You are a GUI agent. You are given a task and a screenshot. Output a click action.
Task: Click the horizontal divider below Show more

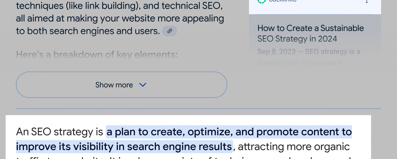[x=198, y=109]
